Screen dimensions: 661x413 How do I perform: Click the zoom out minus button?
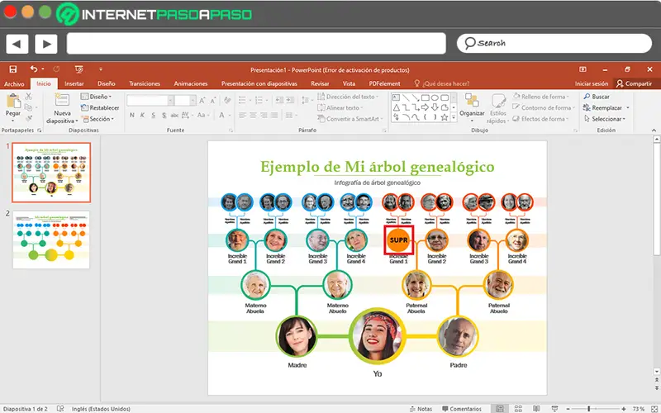point(568,409)
